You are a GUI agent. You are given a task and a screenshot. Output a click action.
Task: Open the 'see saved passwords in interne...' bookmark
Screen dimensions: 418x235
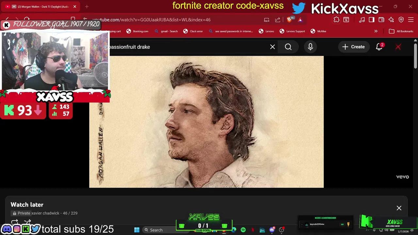pos(231,31)
